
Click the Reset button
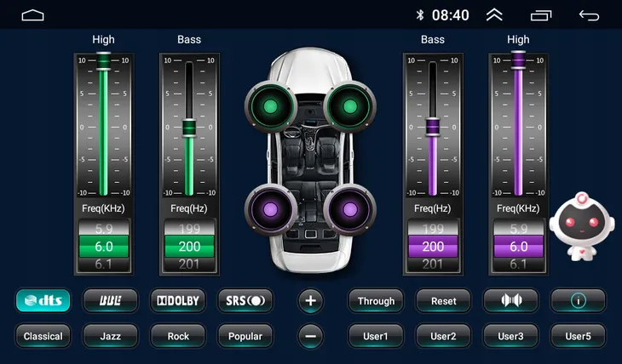443,300
